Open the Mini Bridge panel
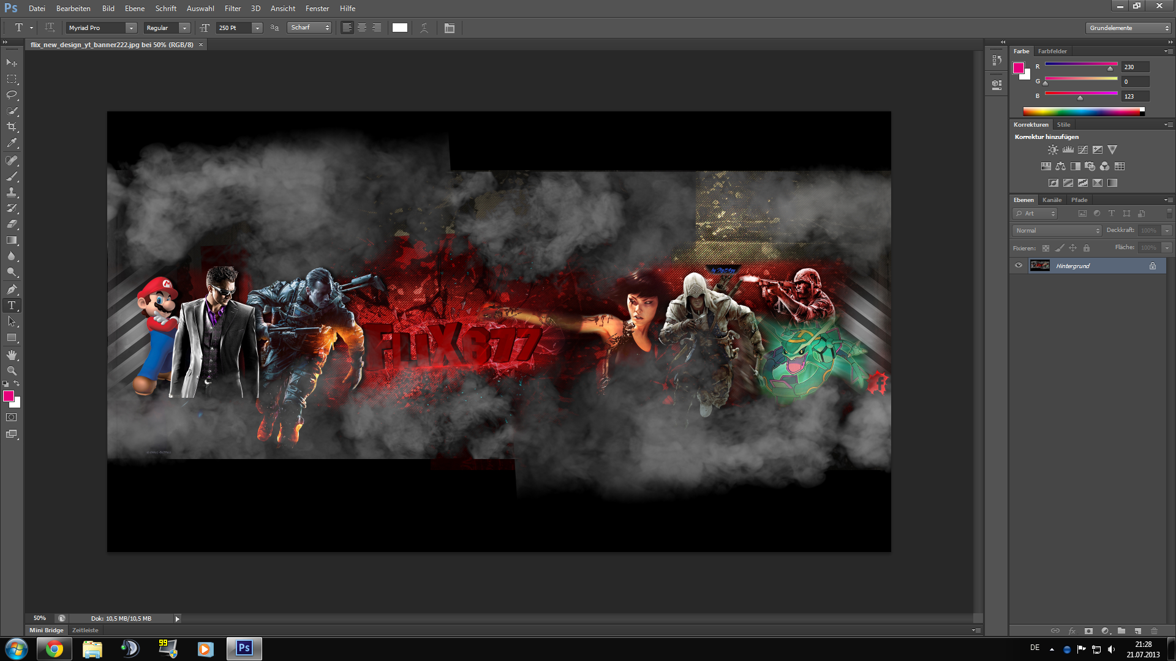1176x661 pixels. (46, 630)
